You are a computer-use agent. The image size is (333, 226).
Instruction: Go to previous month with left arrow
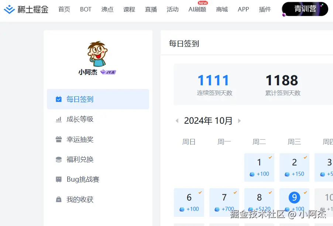(178, 121)
